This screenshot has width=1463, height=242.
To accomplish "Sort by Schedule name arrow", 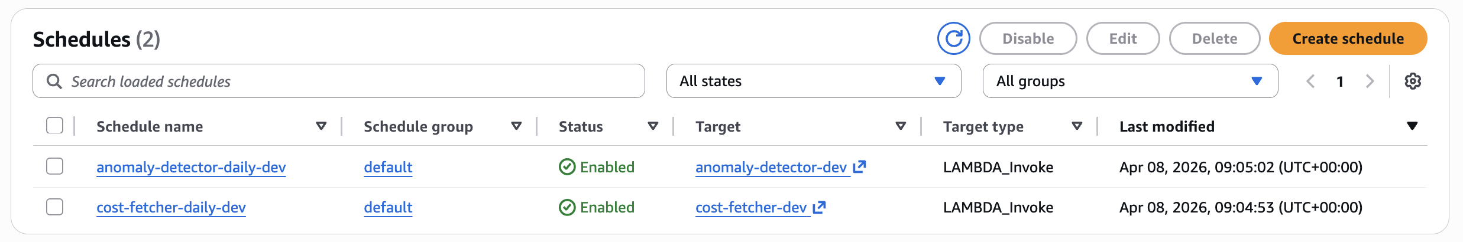I will (321, 126).
